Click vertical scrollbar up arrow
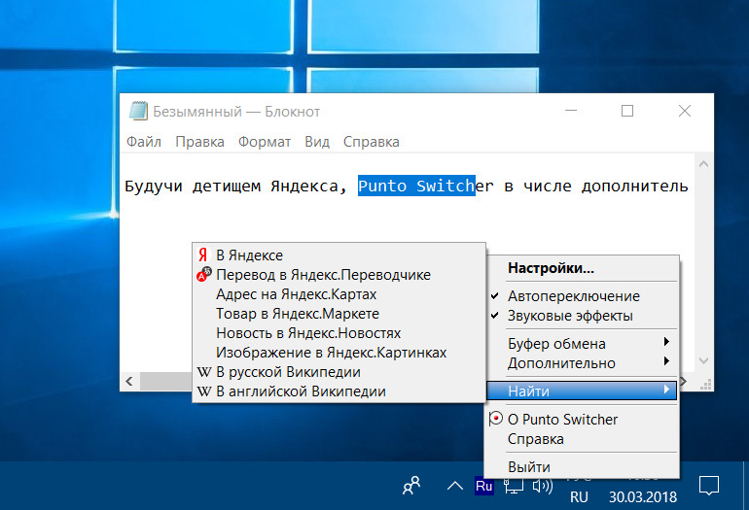The width and height of the screenshot is (749, 510). 703,164
